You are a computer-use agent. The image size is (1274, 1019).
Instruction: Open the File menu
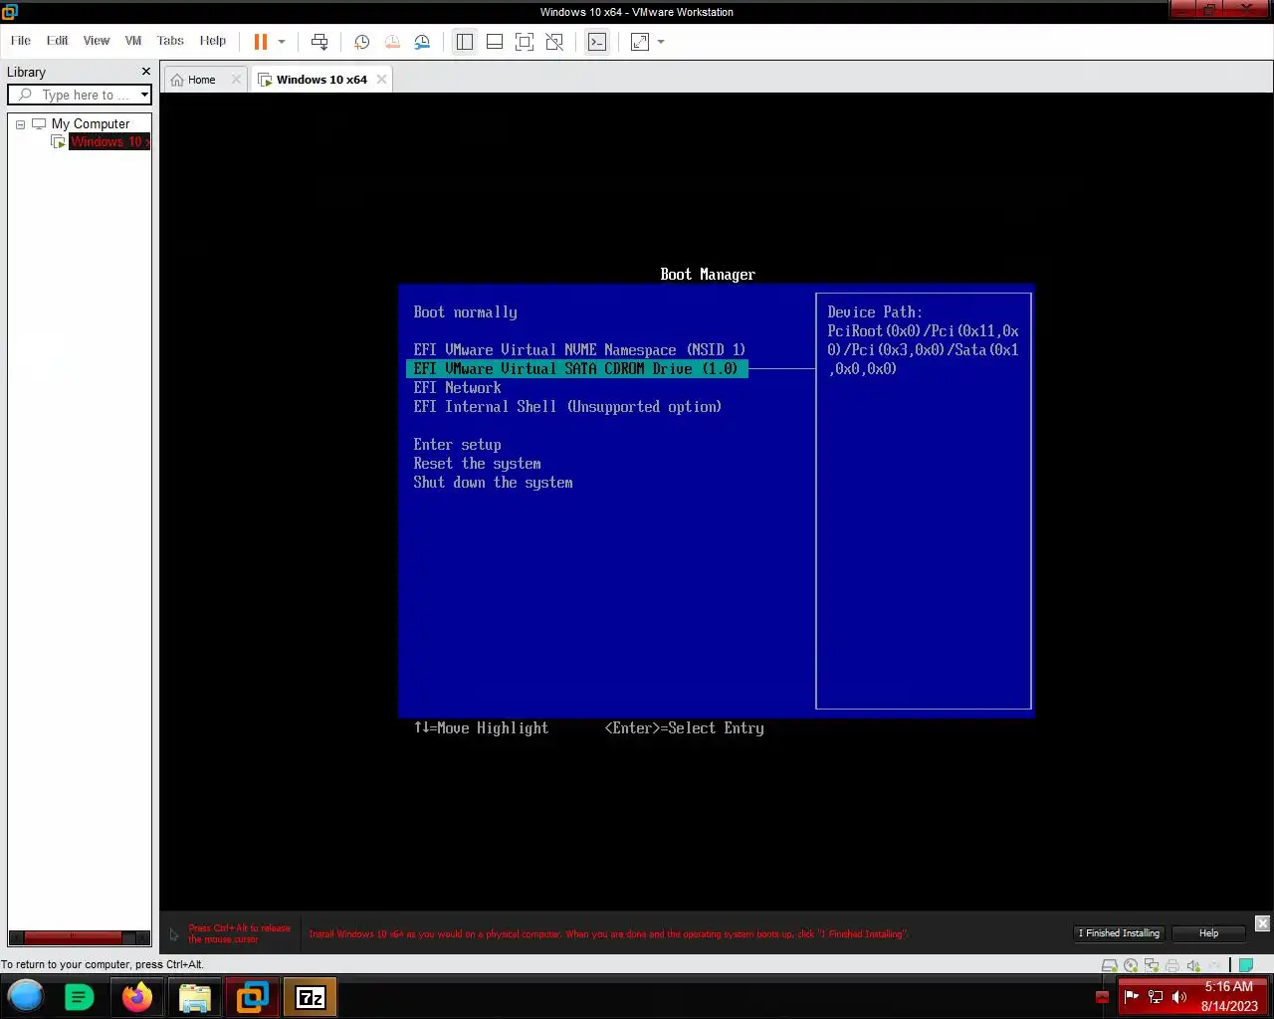coord(21,41)
